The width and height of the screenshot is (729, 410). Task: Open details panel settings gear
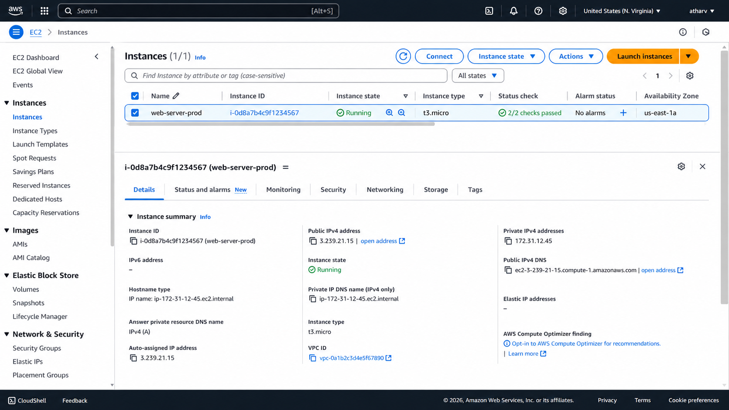(681, 166)
